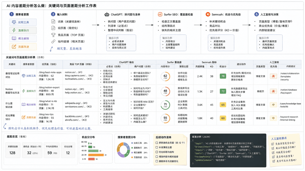The image size is (305, 171).
Task: Click the 中 priority badge in the 什么是知识库 row
Action: [273, 105]
